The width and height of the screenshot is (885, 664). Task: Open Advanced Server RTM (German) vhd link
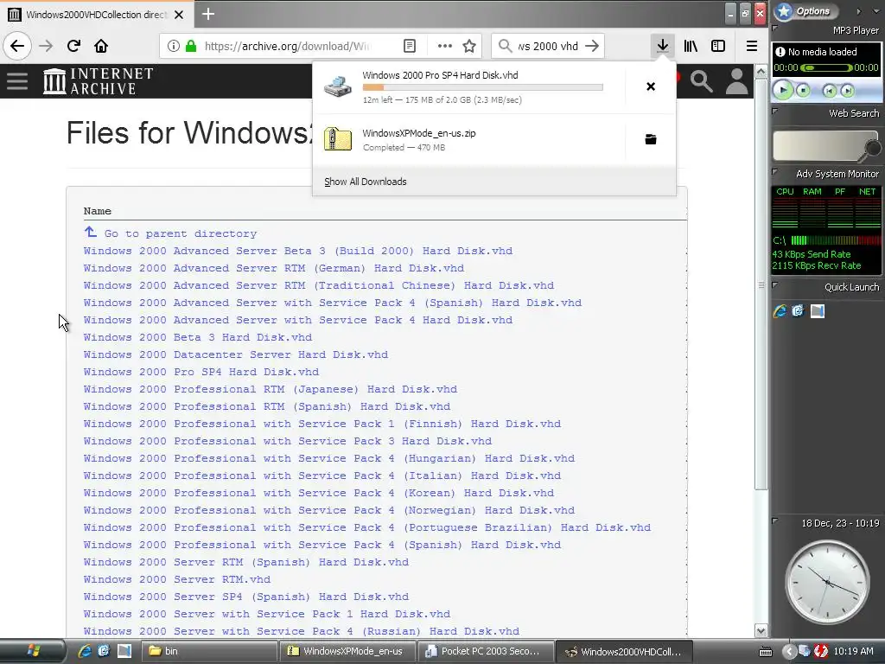click(274, 268)
